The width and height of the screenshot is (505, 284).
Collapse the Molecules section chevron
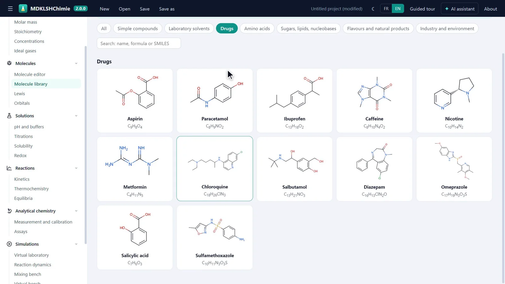click(x=76, y=63)
